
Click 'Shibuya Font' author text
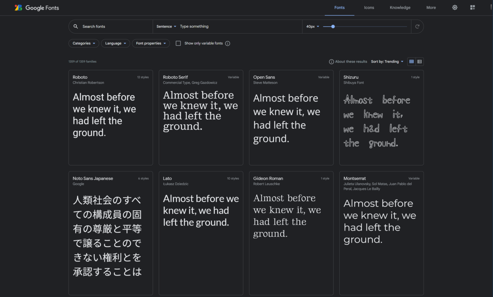tap(354, 83)
